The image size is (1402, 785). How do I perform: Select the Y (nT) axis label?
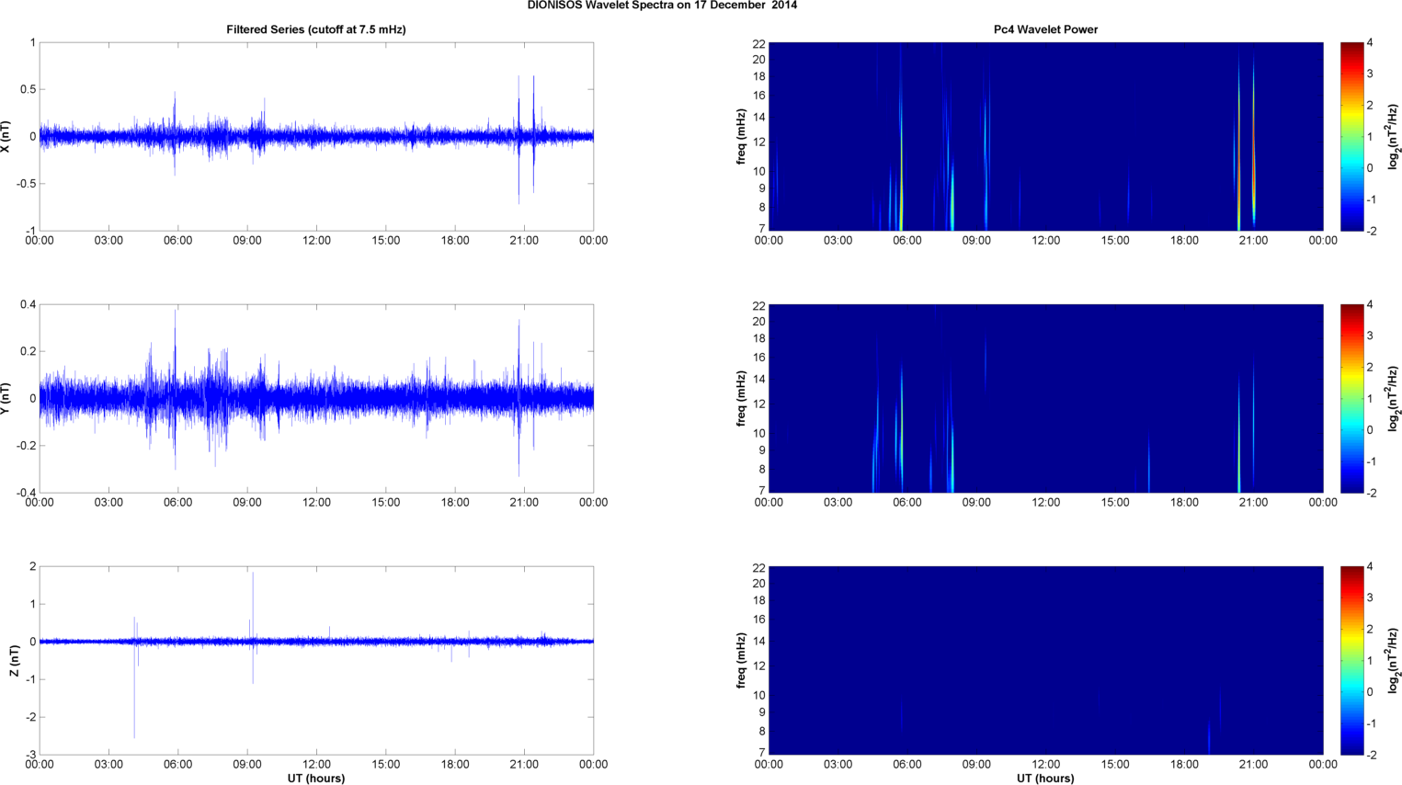(6, 399)
